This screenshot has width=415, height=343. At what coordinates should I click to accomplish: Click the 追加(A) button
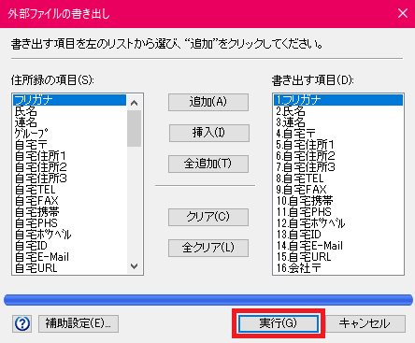tap(208, 102)
